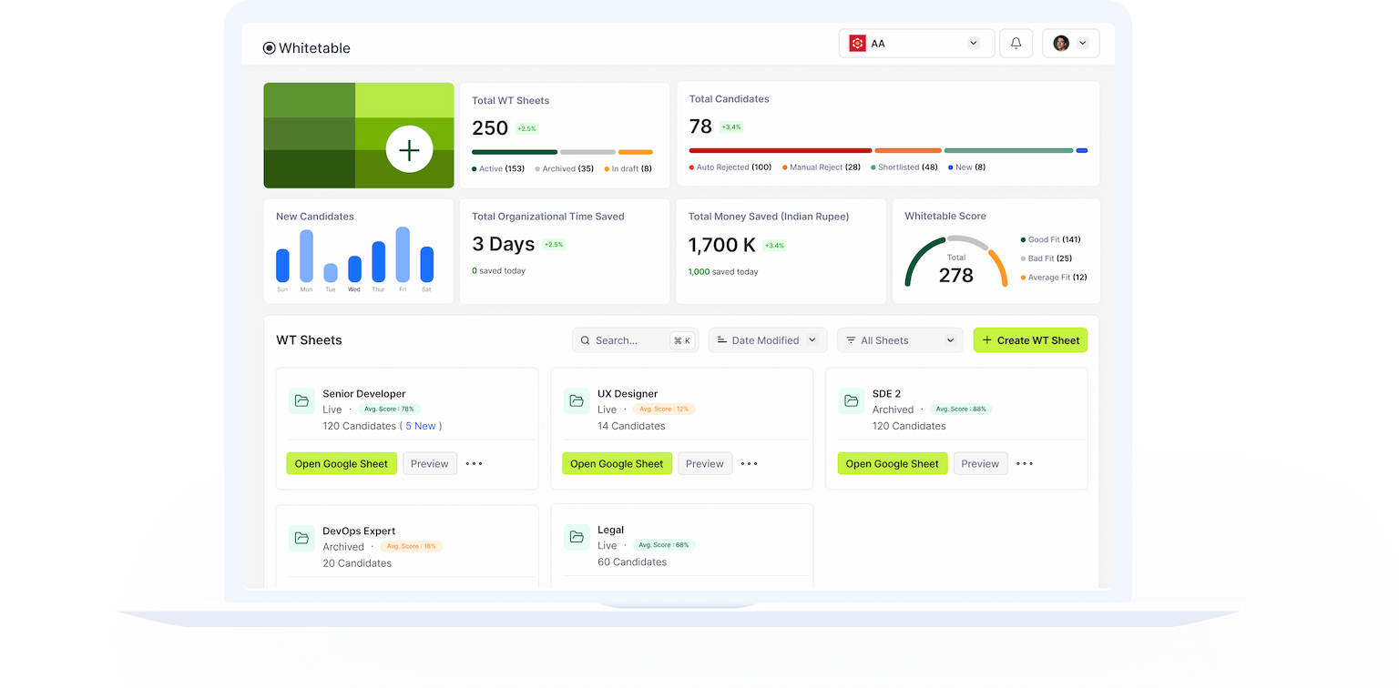The height and width of the screenshot is (688, 1399).
Task: Click the Legal sheet folder icon
Action: coord(577,537)
